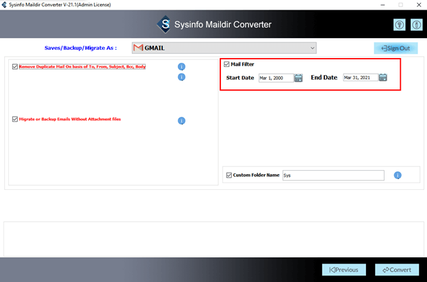
Task: Focus the Custom Folder Name text box
Action: [333, 175]
